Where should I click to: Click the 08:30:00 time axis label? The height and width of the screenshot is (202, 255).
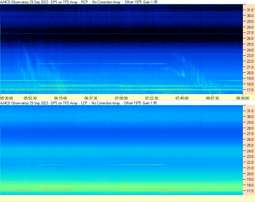(243, 98)
